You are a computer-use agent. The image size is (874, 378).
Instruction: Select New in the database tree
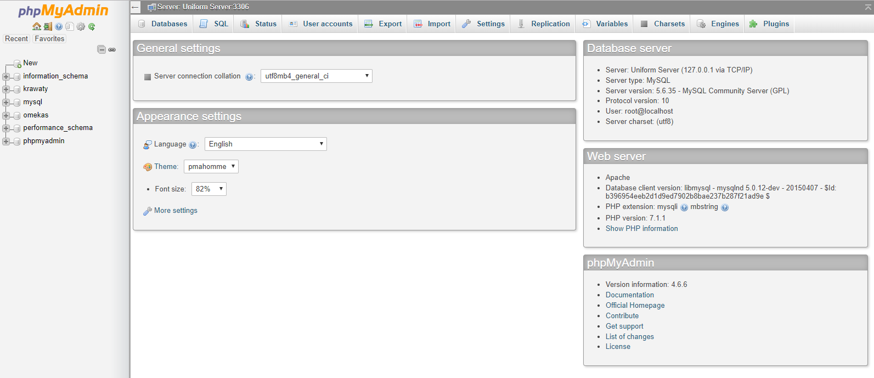(x=30, y=63)
